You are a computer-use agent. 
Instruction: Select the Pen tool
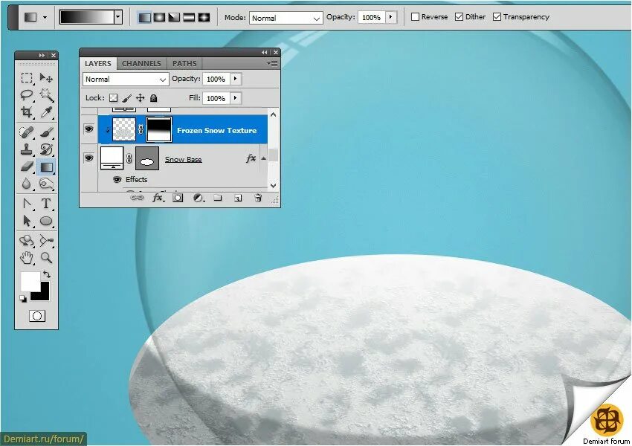(27, 204)
